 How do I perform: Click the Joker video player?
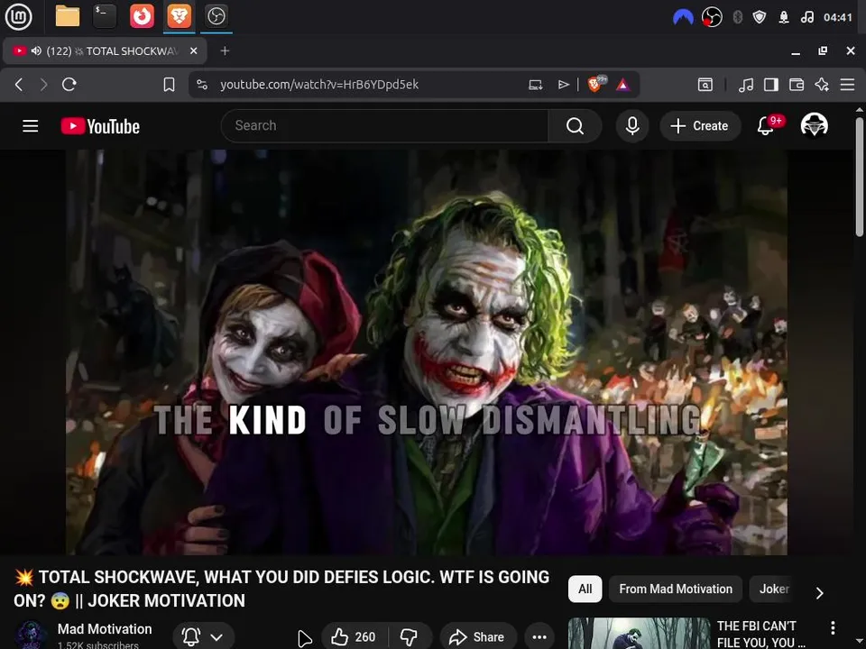[427, 352]
